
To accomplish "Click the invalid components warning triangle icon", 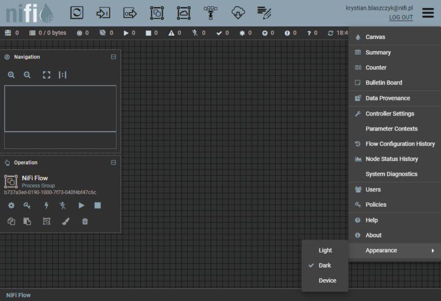I will pos(171,33).
